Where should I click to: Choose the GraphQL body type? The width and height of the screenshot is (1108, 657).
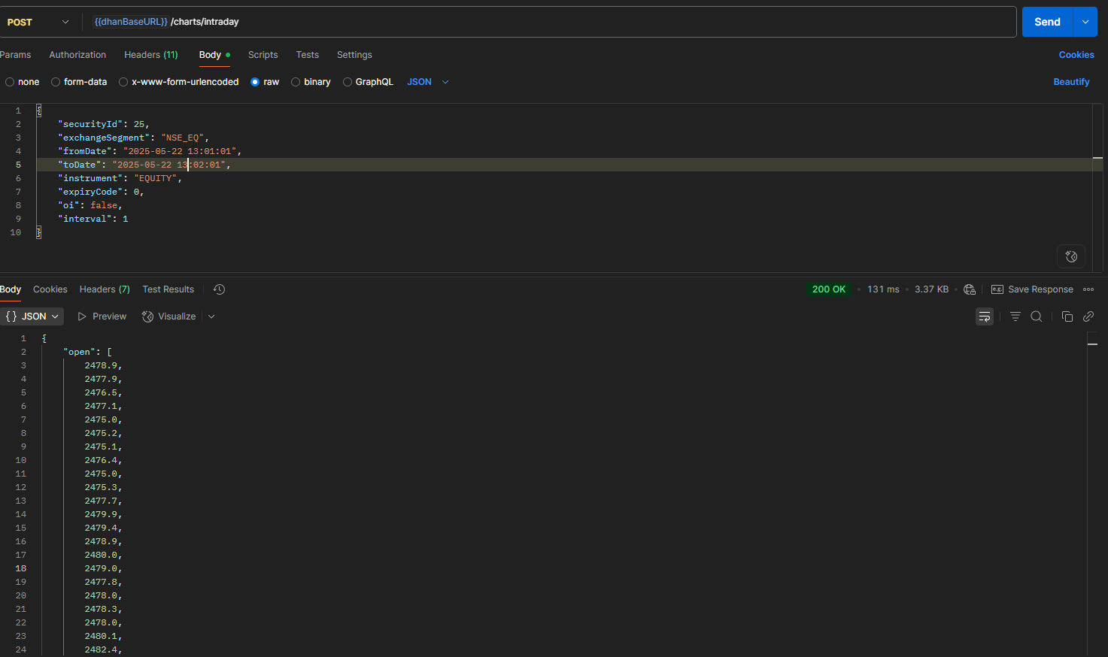[368, 82]
